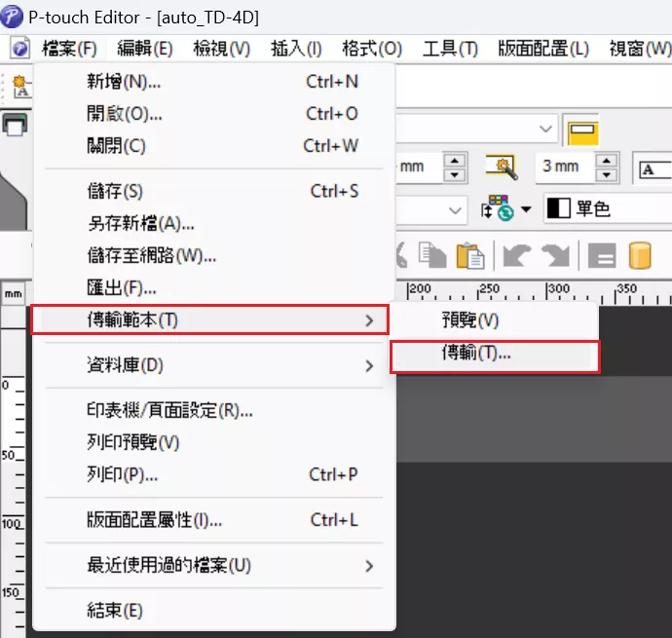
Task: Select 傳輸(T)... in the submenu
Action: [x=494, y=356]
